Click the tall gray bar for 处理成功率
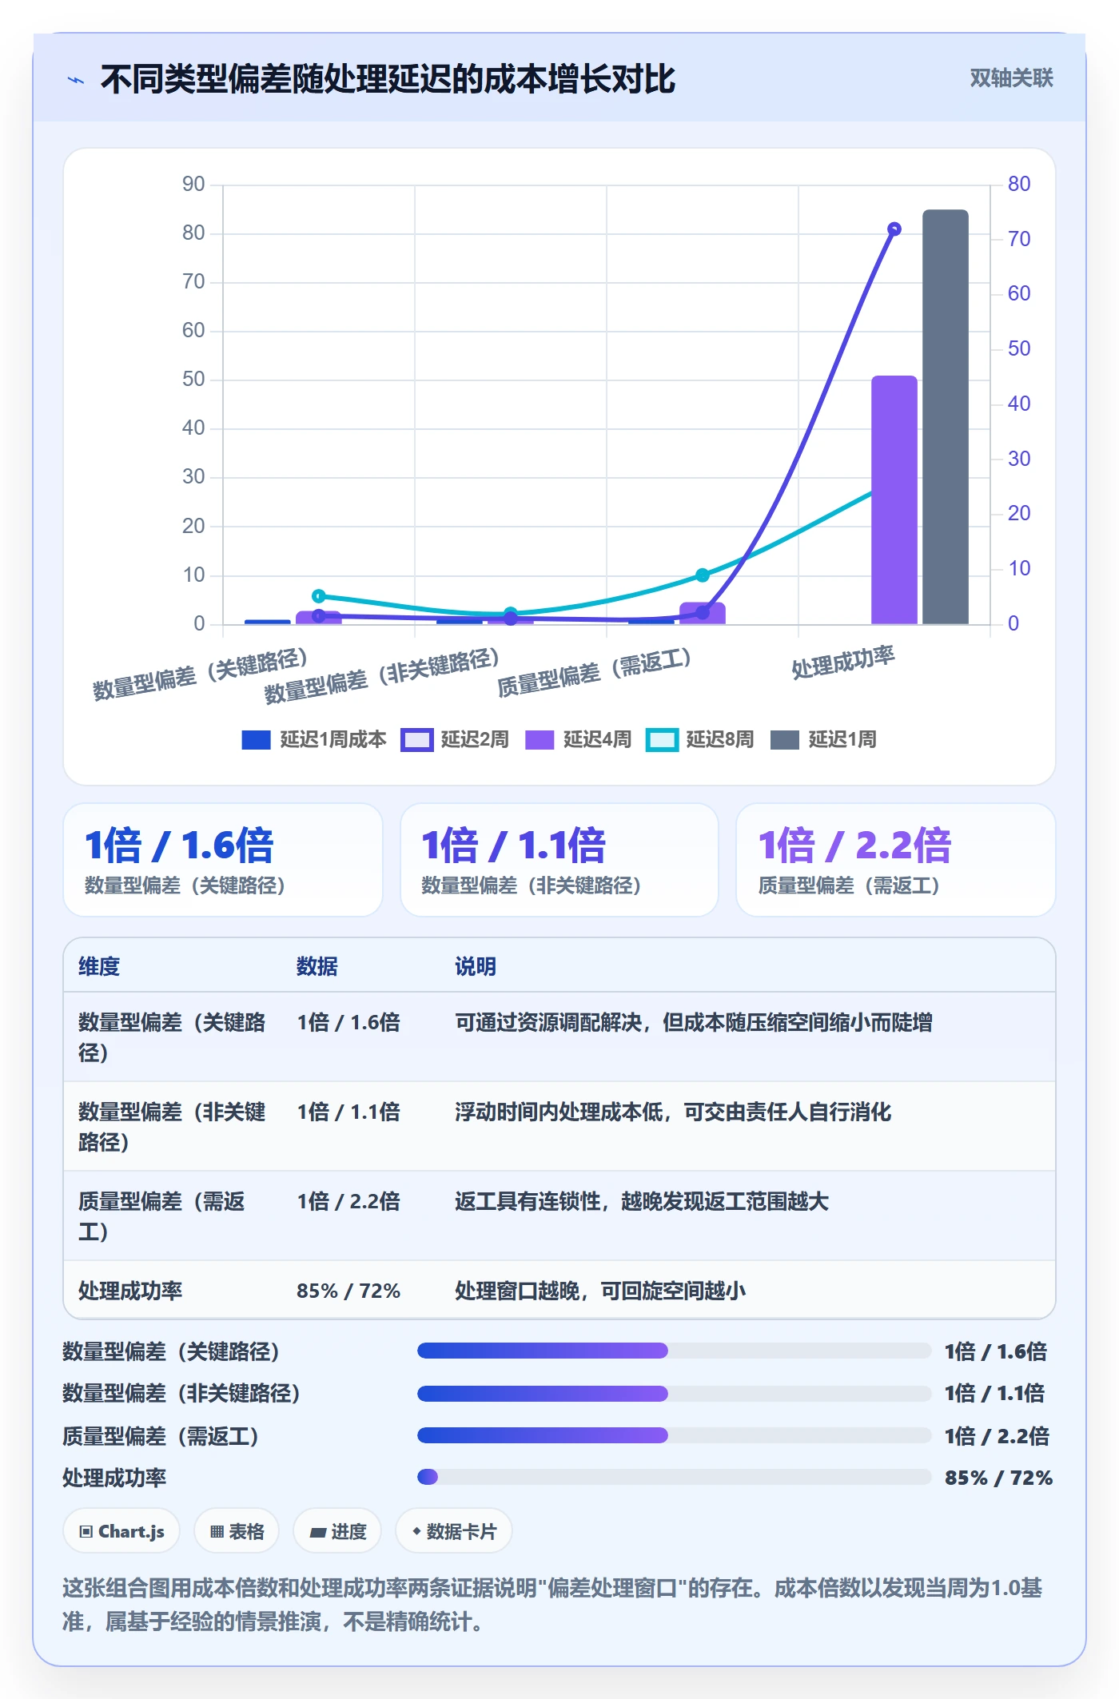Viewport: 1119px width, 1699px height. tap(946, 416)
